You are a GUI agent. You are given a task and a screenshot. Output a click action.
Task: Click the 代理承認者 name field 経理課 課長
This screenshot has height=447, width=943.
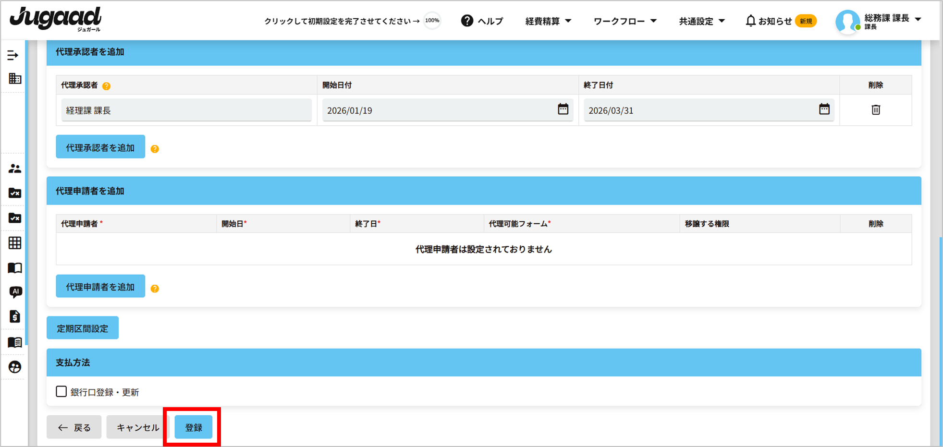[186, 110]
